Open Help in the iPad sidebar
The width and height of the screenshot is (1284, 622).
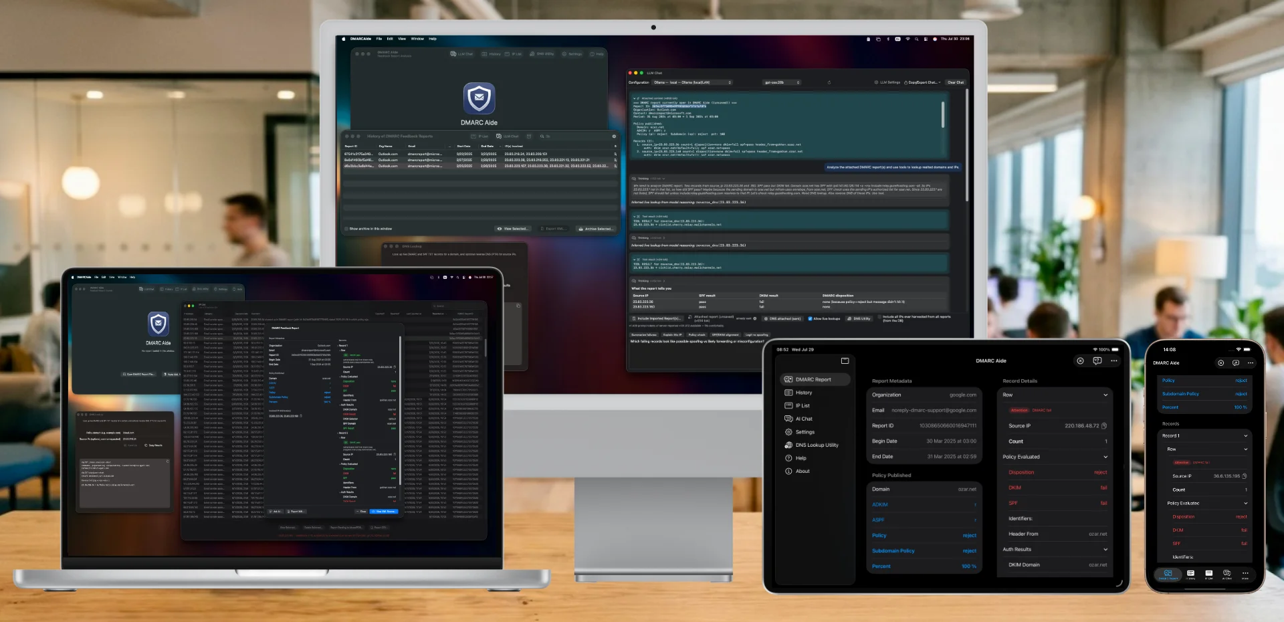(x=796, y=458)
